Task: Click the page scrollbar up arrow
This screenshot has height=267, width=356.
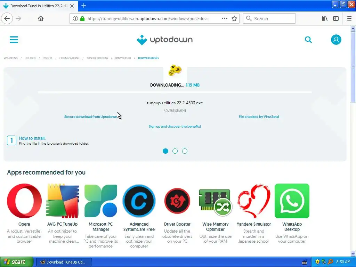Action: (x=353, y=29)
